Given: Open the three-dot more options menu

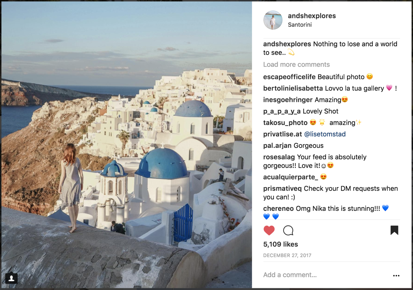Looking at the screenshot, I should click(x=396, y=275).
